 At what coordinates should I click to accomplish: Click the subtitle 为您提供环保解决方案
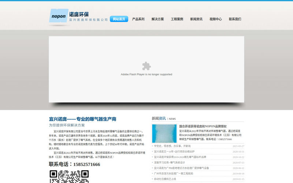point(67,125)
